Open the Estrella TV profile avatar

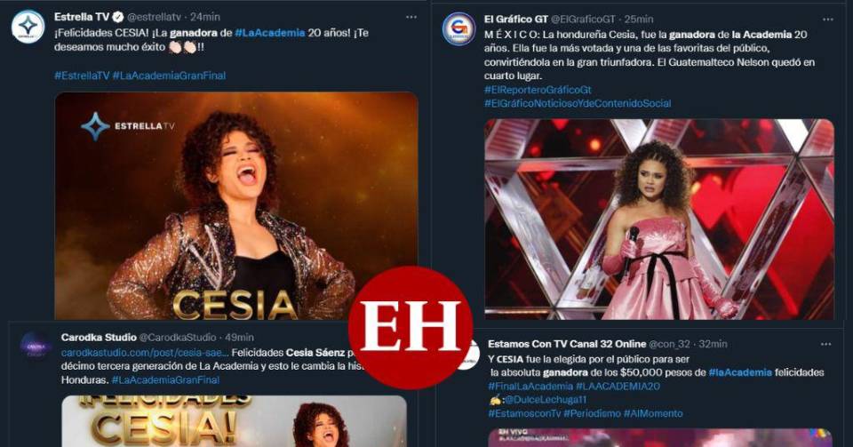(x=28, y=26)
